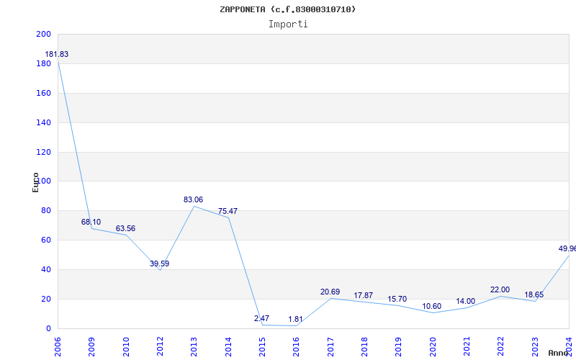Select the 83.06 data label for 2013
The image size is (576, 360).
tap(193, 200)
